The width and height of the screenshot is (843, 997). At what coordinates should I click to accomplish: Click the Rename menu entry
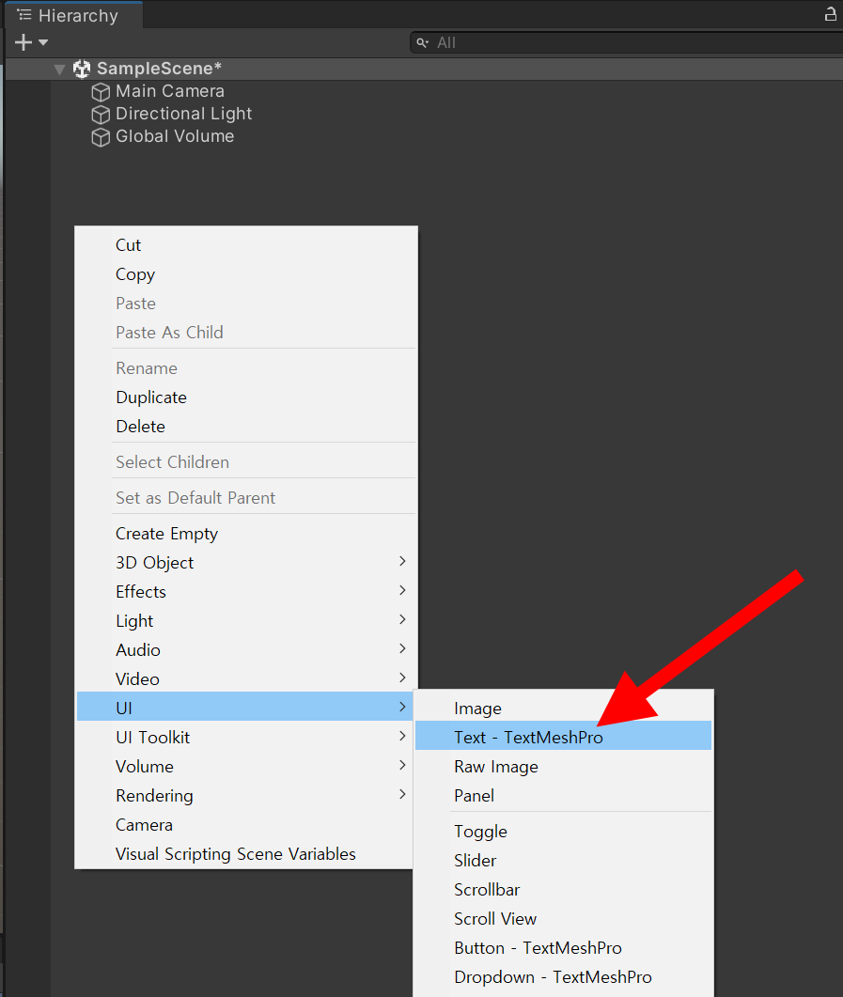(x=246, y=368)
